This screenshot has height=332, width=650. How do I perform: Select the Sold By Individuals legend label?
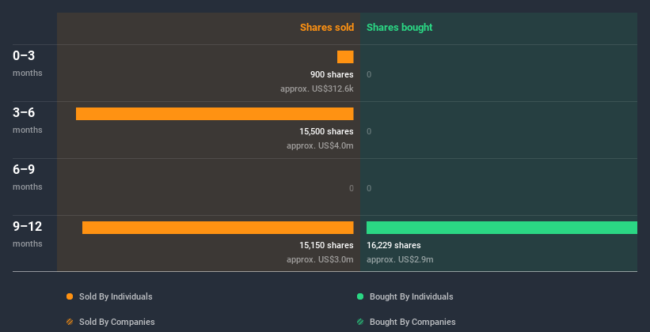[x=116, y=296]
